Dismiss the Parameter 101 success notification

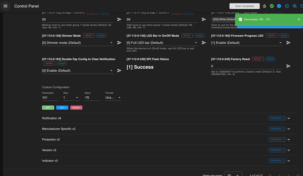pyautogui.click(x=299, y=19)
